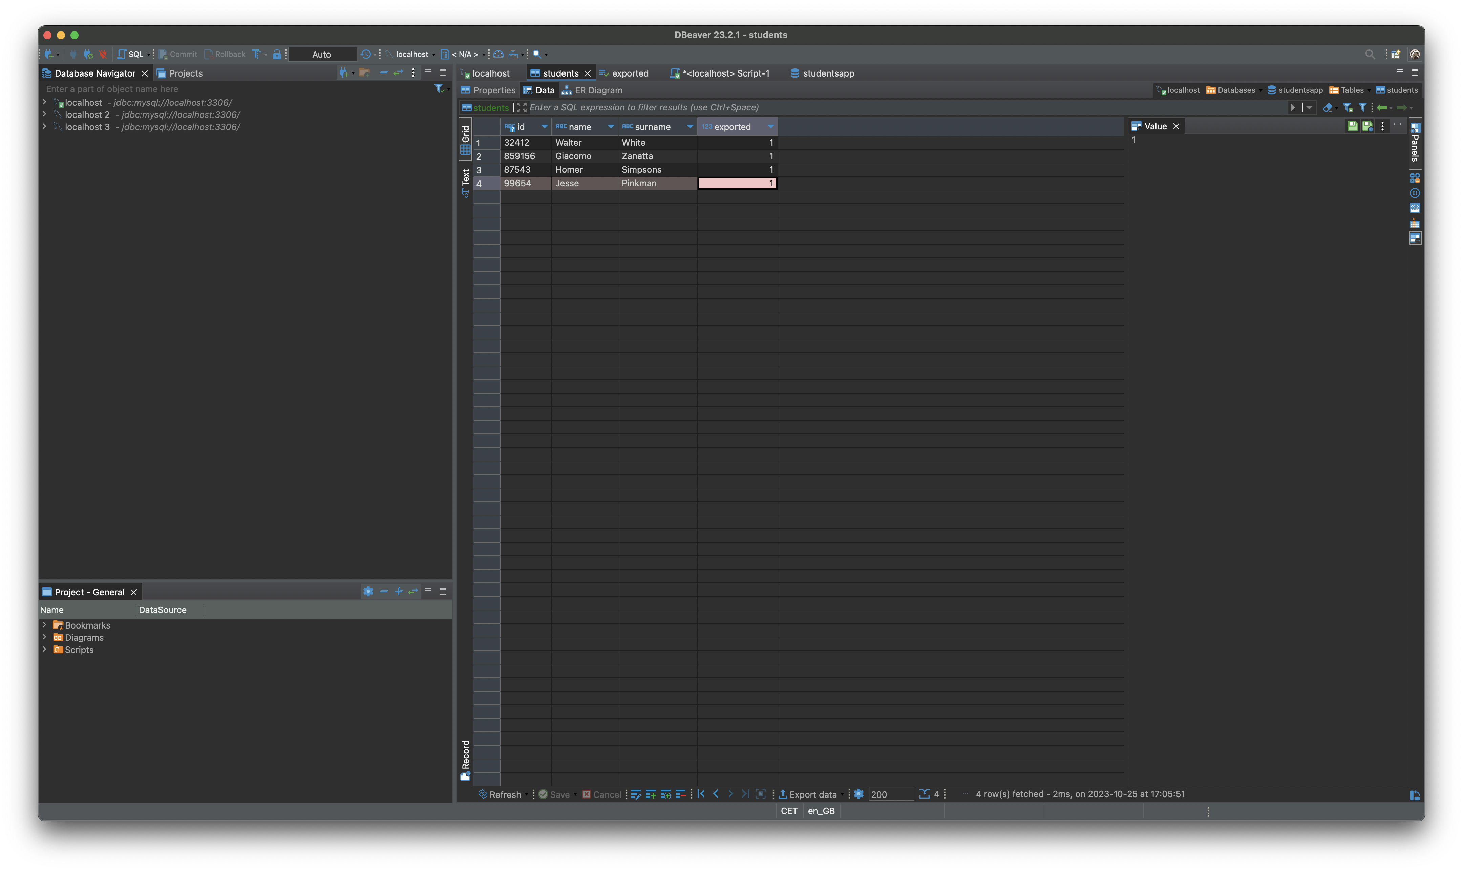Click the red Disconnect icon
The width and height of the screenshot is (1463, 871).
click(x=103, y=54)
